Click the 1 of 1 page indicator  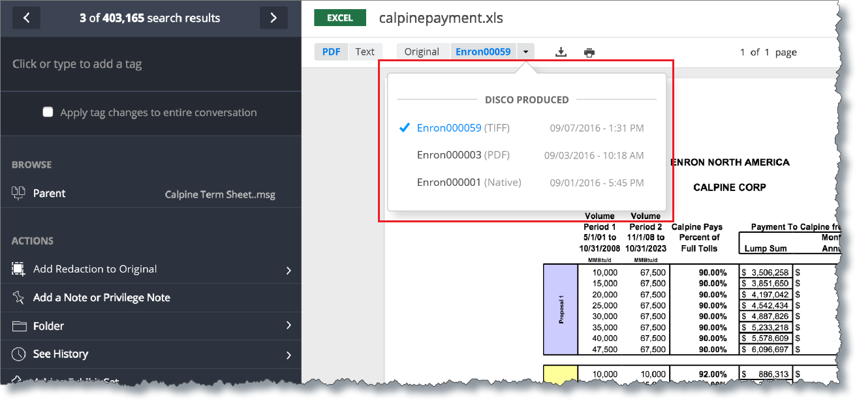pos(768,52)
